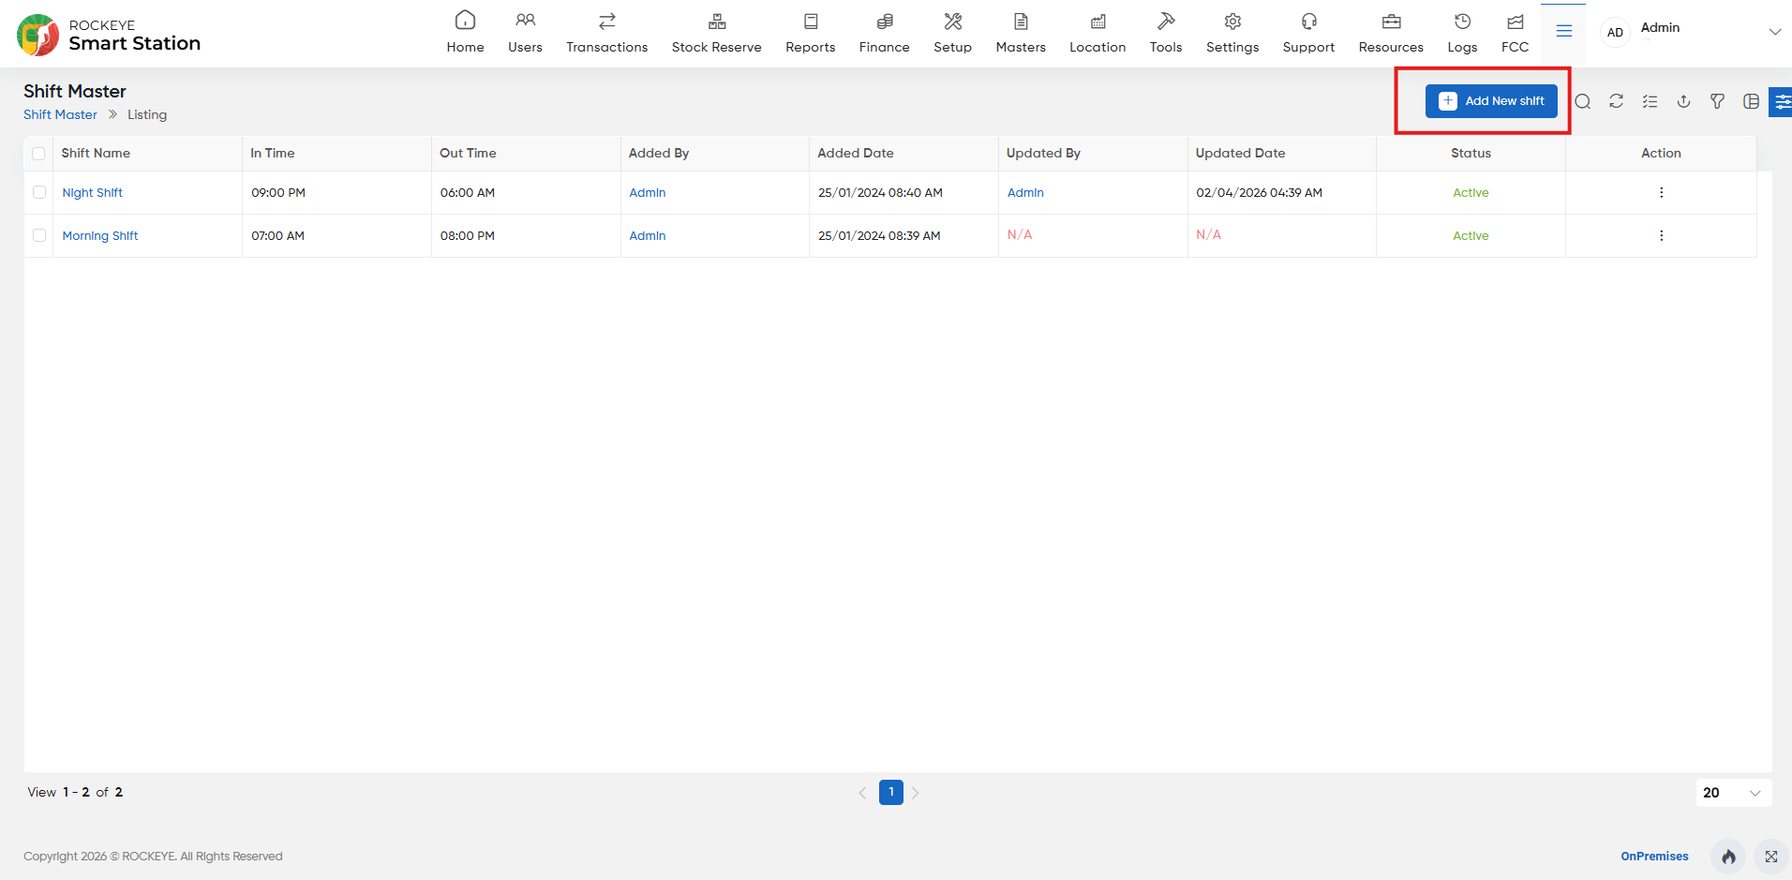Open the Masters menu

click(x=1021, y=33)
